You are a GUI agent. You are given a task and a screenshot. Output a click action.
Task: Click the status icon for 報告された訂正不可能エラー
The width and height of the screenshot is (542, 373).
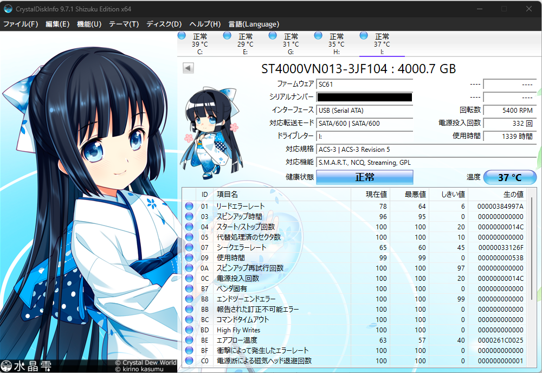coord(189,309)
